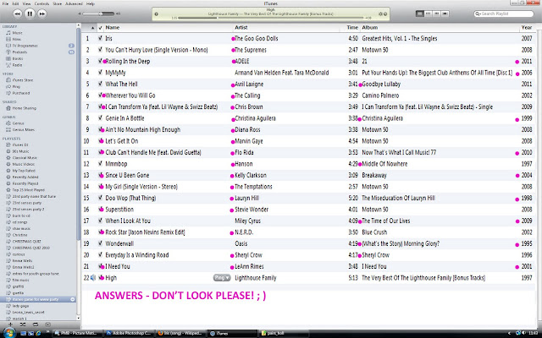
Task: Uncheck Mmmbop checkbox
Action: click(100, 163)
